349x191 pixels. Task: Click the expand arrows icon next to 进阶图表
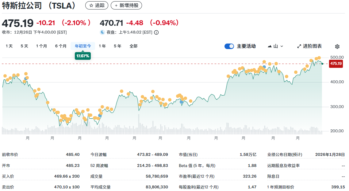(299, 46)
